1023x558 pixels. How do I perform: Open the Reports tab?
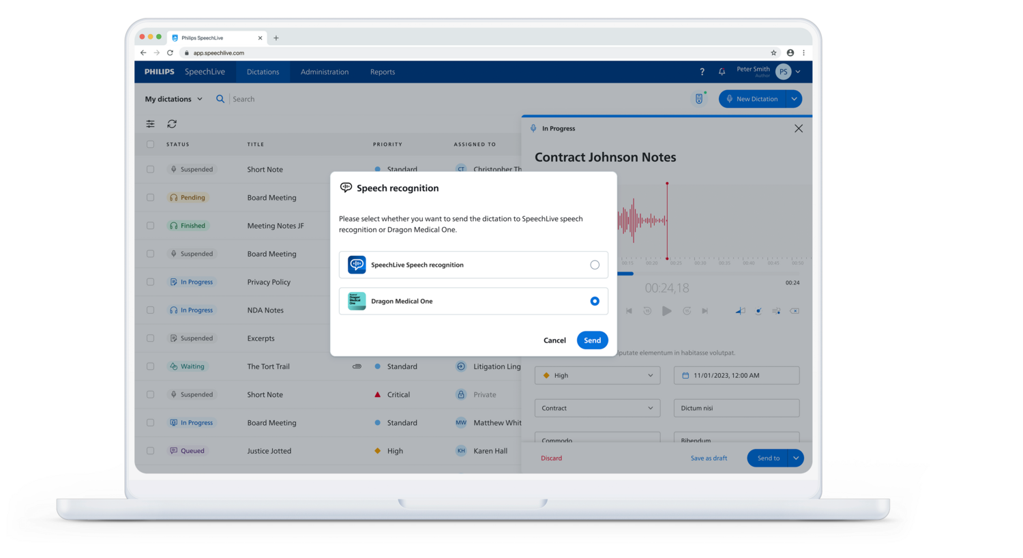pyautogui.click(x=383, y=72)
